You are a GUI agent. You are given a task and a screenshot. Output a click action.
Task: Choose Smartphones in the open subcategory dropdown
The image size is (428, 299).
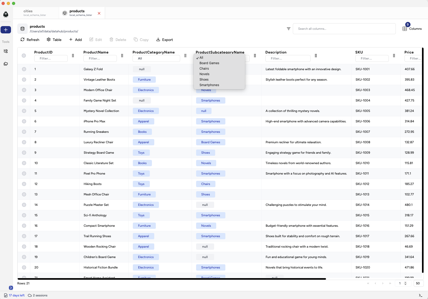(209, 85)
